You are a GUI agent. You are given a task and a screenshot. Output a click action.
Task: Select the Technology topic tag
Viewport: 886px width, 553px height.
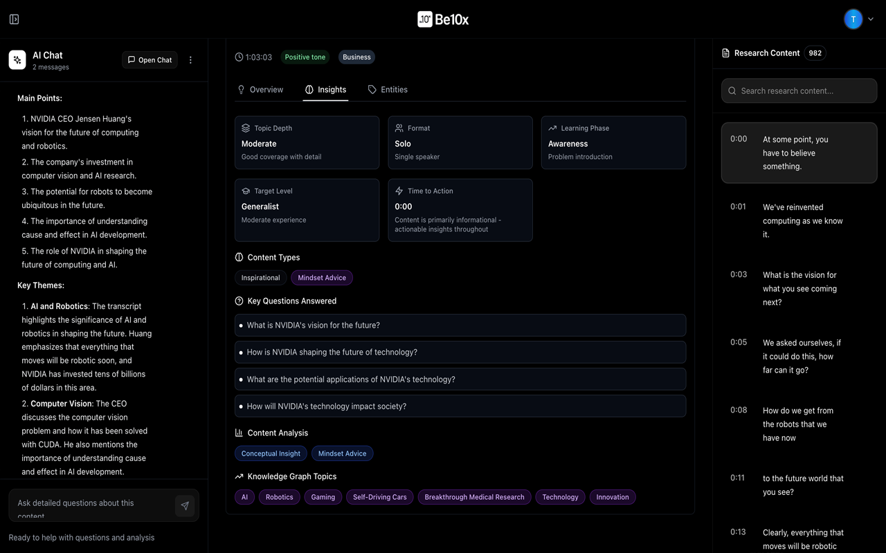(x=560, y=497)
